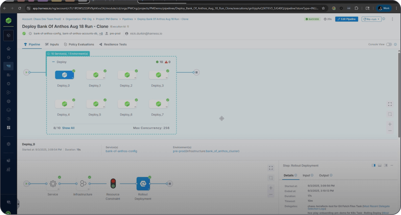The width and height of the screenshot is (401, 215).
Task: Click the Pipelines breadcrumb
Action: 128,19
